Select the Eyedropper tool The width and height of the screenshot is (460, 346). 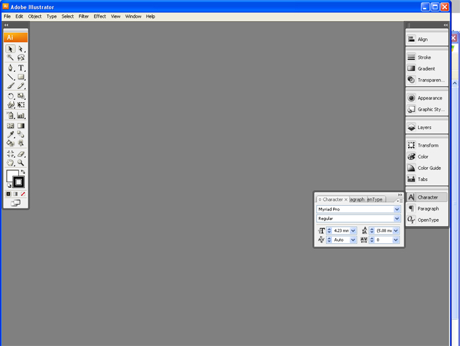tap(11, 135)
